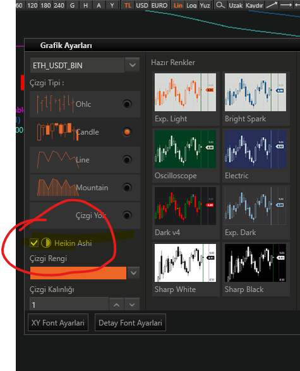Open XY Font Ayarlari button
Viewport: 300px width, 371px height.
coord(58,322)
